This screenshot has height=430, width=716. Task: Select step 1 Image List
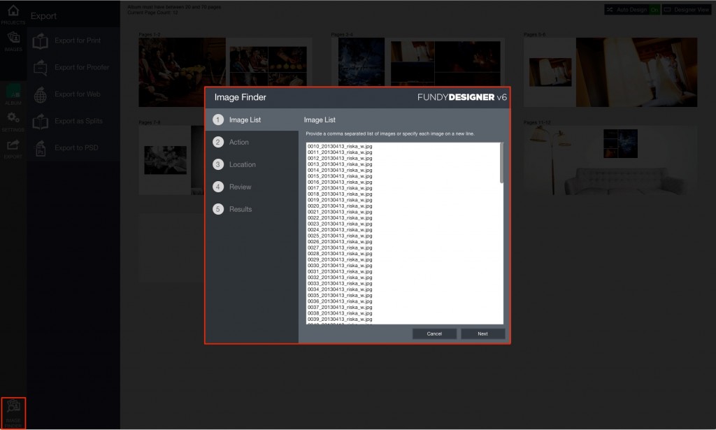252,120
